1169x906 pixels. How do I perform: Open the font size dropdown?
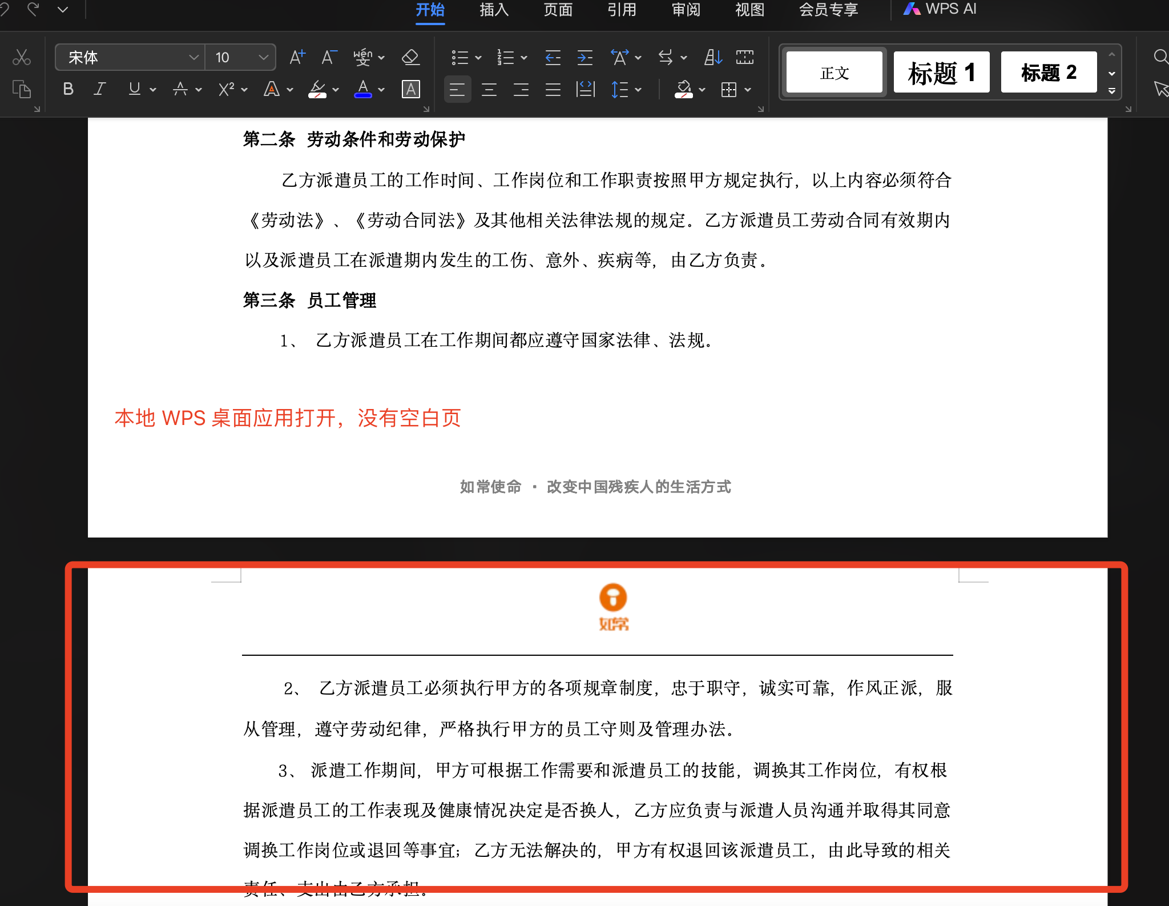pyautogui.click(x=263, y=57)
